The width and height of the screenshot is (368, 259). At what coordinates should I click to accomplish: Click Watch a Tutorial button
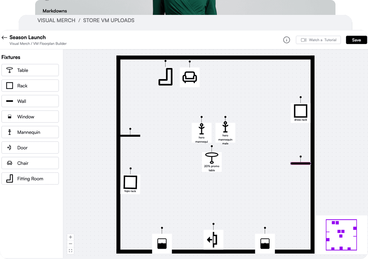(x=318, y=40)
